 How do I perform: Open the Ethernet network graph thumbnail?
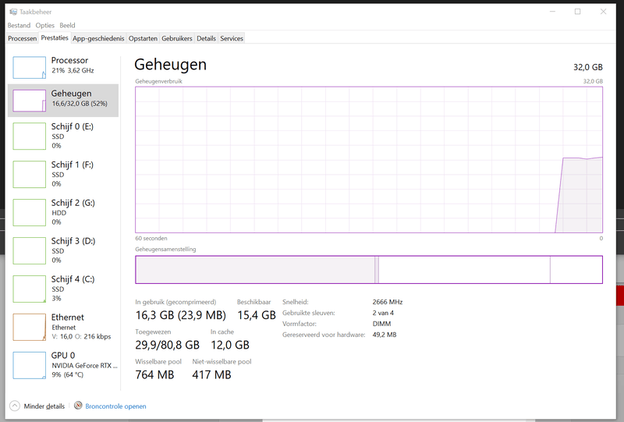30,328
